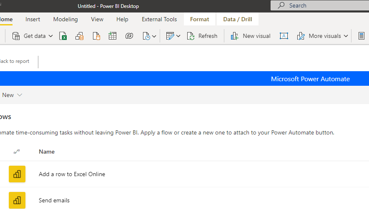This screenshot has width=369, height=209.
Task: Expand the New flow dropdown chevron
Action: (20, 95)
